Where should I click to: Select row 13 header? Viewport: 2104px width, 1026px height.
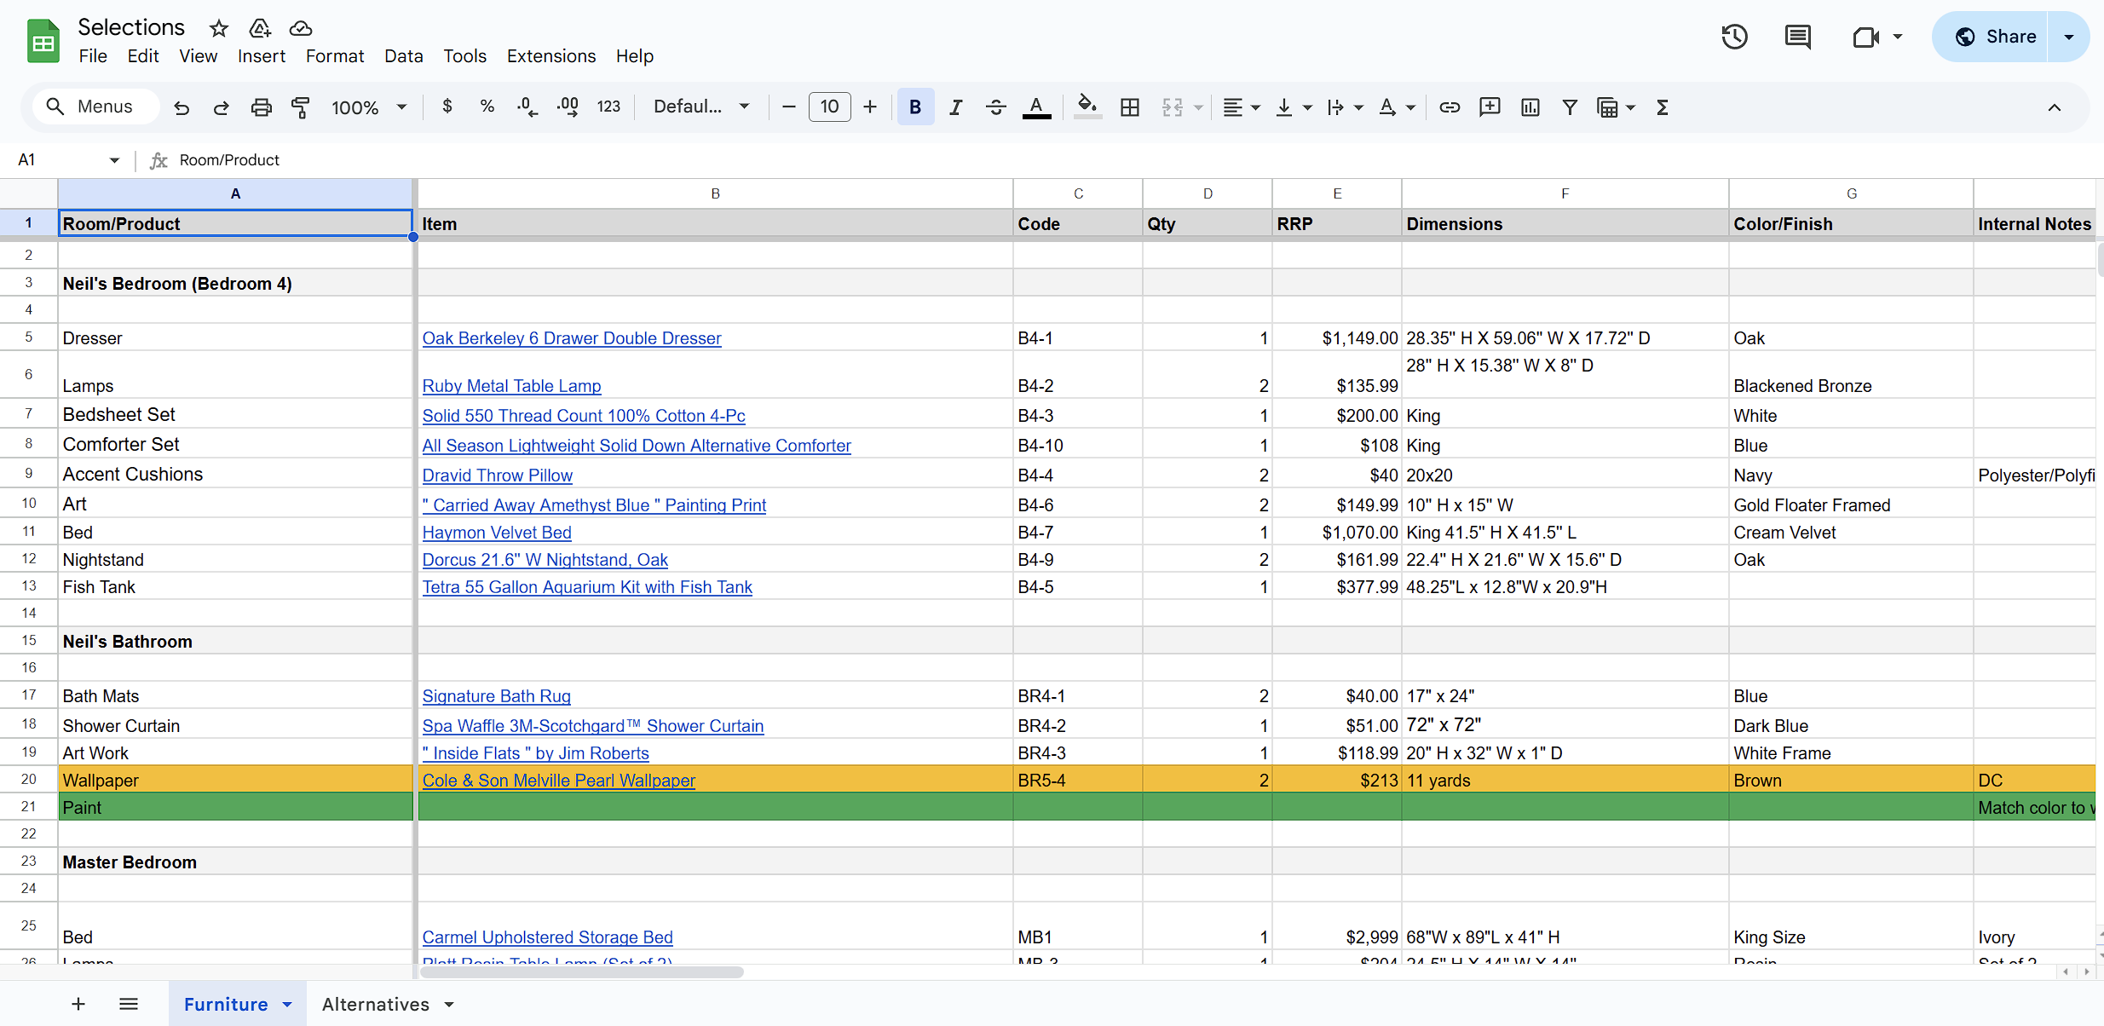[29, 586]
